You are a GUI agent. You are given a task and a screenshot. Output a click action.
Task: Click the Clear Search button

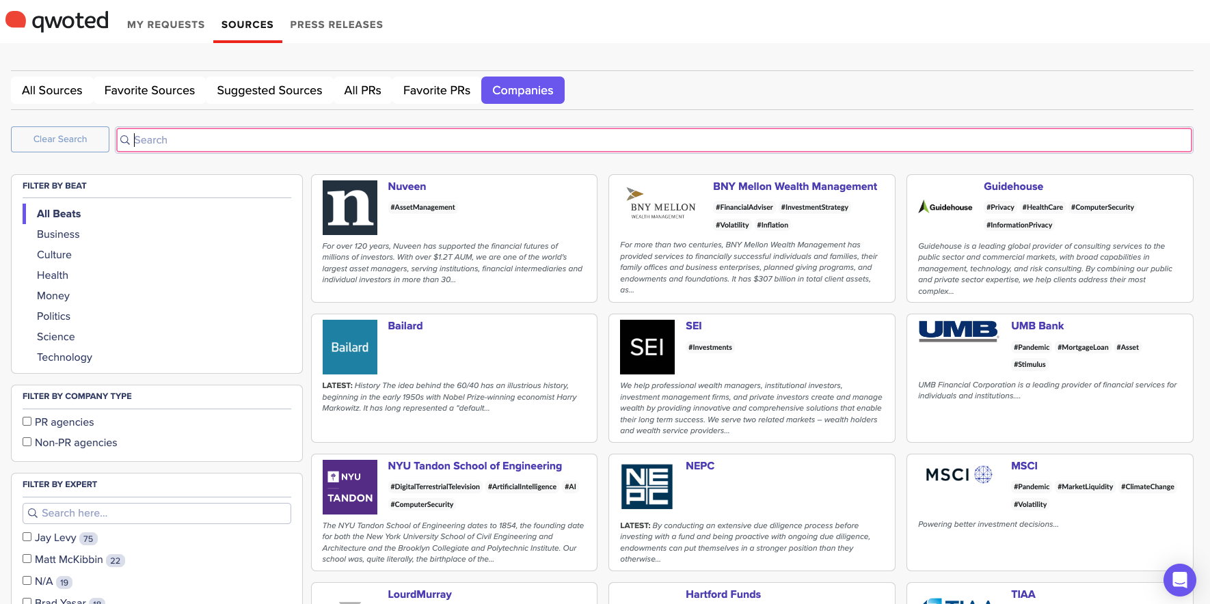60,139
